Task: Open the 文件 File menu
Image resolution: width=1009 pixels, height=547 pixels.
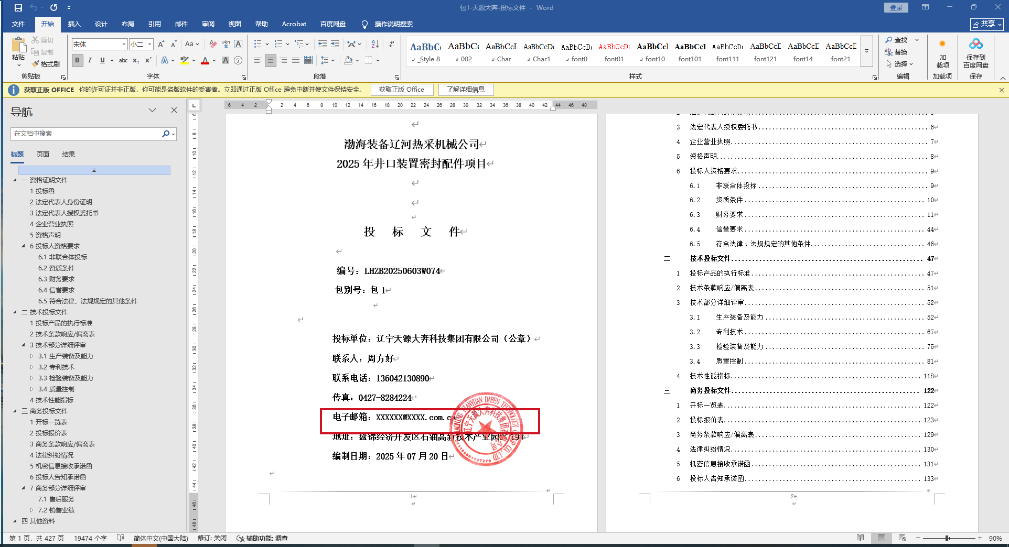Action: point(18,24)
